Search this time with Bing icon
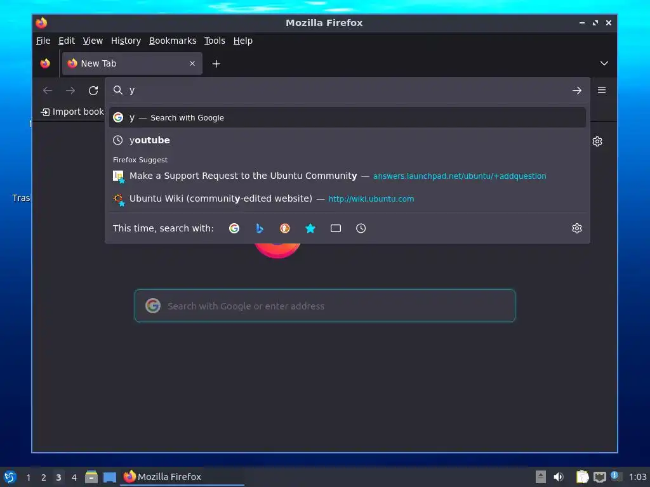 point(260,228)
